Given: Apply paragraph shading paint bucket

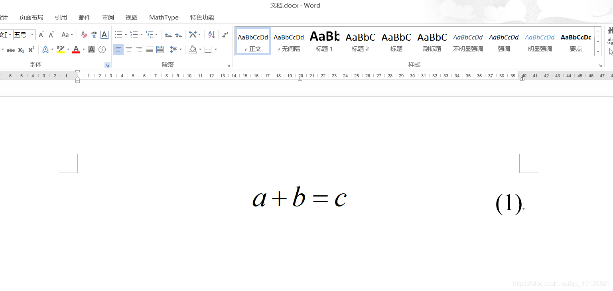Looking at the screenshot, I should click(193, 49).
